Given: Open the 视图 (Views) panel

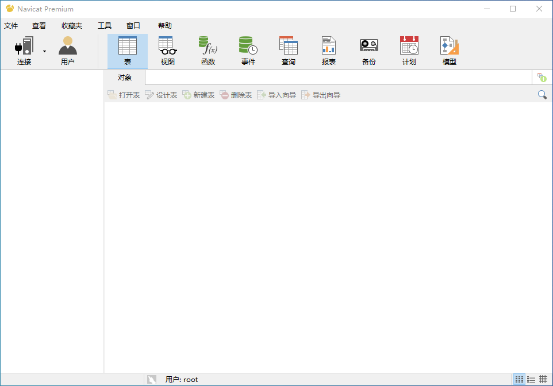Looking at the screenshot, I should pyautogui.click(x=167, y=50).
